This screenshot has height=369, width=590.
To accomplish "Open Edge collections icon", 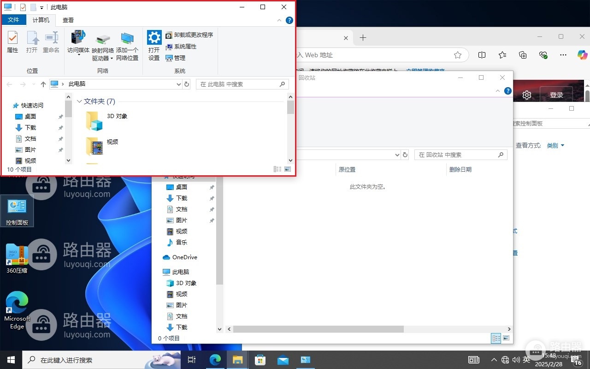I will pyautogui.click(x=523, y=55).
